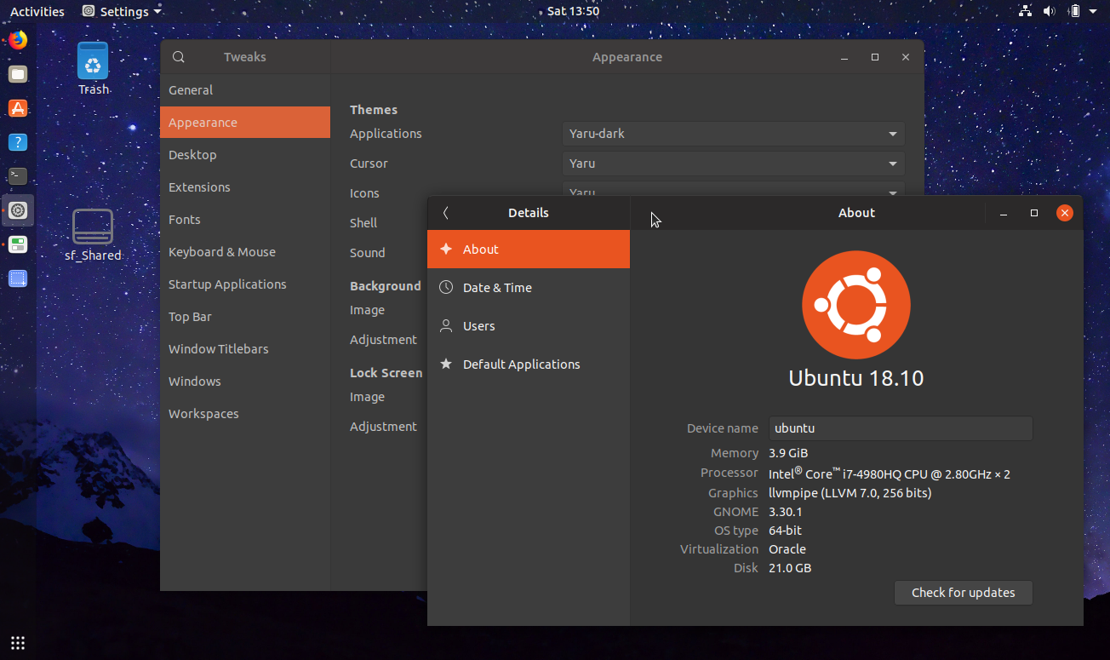Click Processor value i7-4980HQ
This screenshot has width=1110, height=660.
[x=890, y=473]
